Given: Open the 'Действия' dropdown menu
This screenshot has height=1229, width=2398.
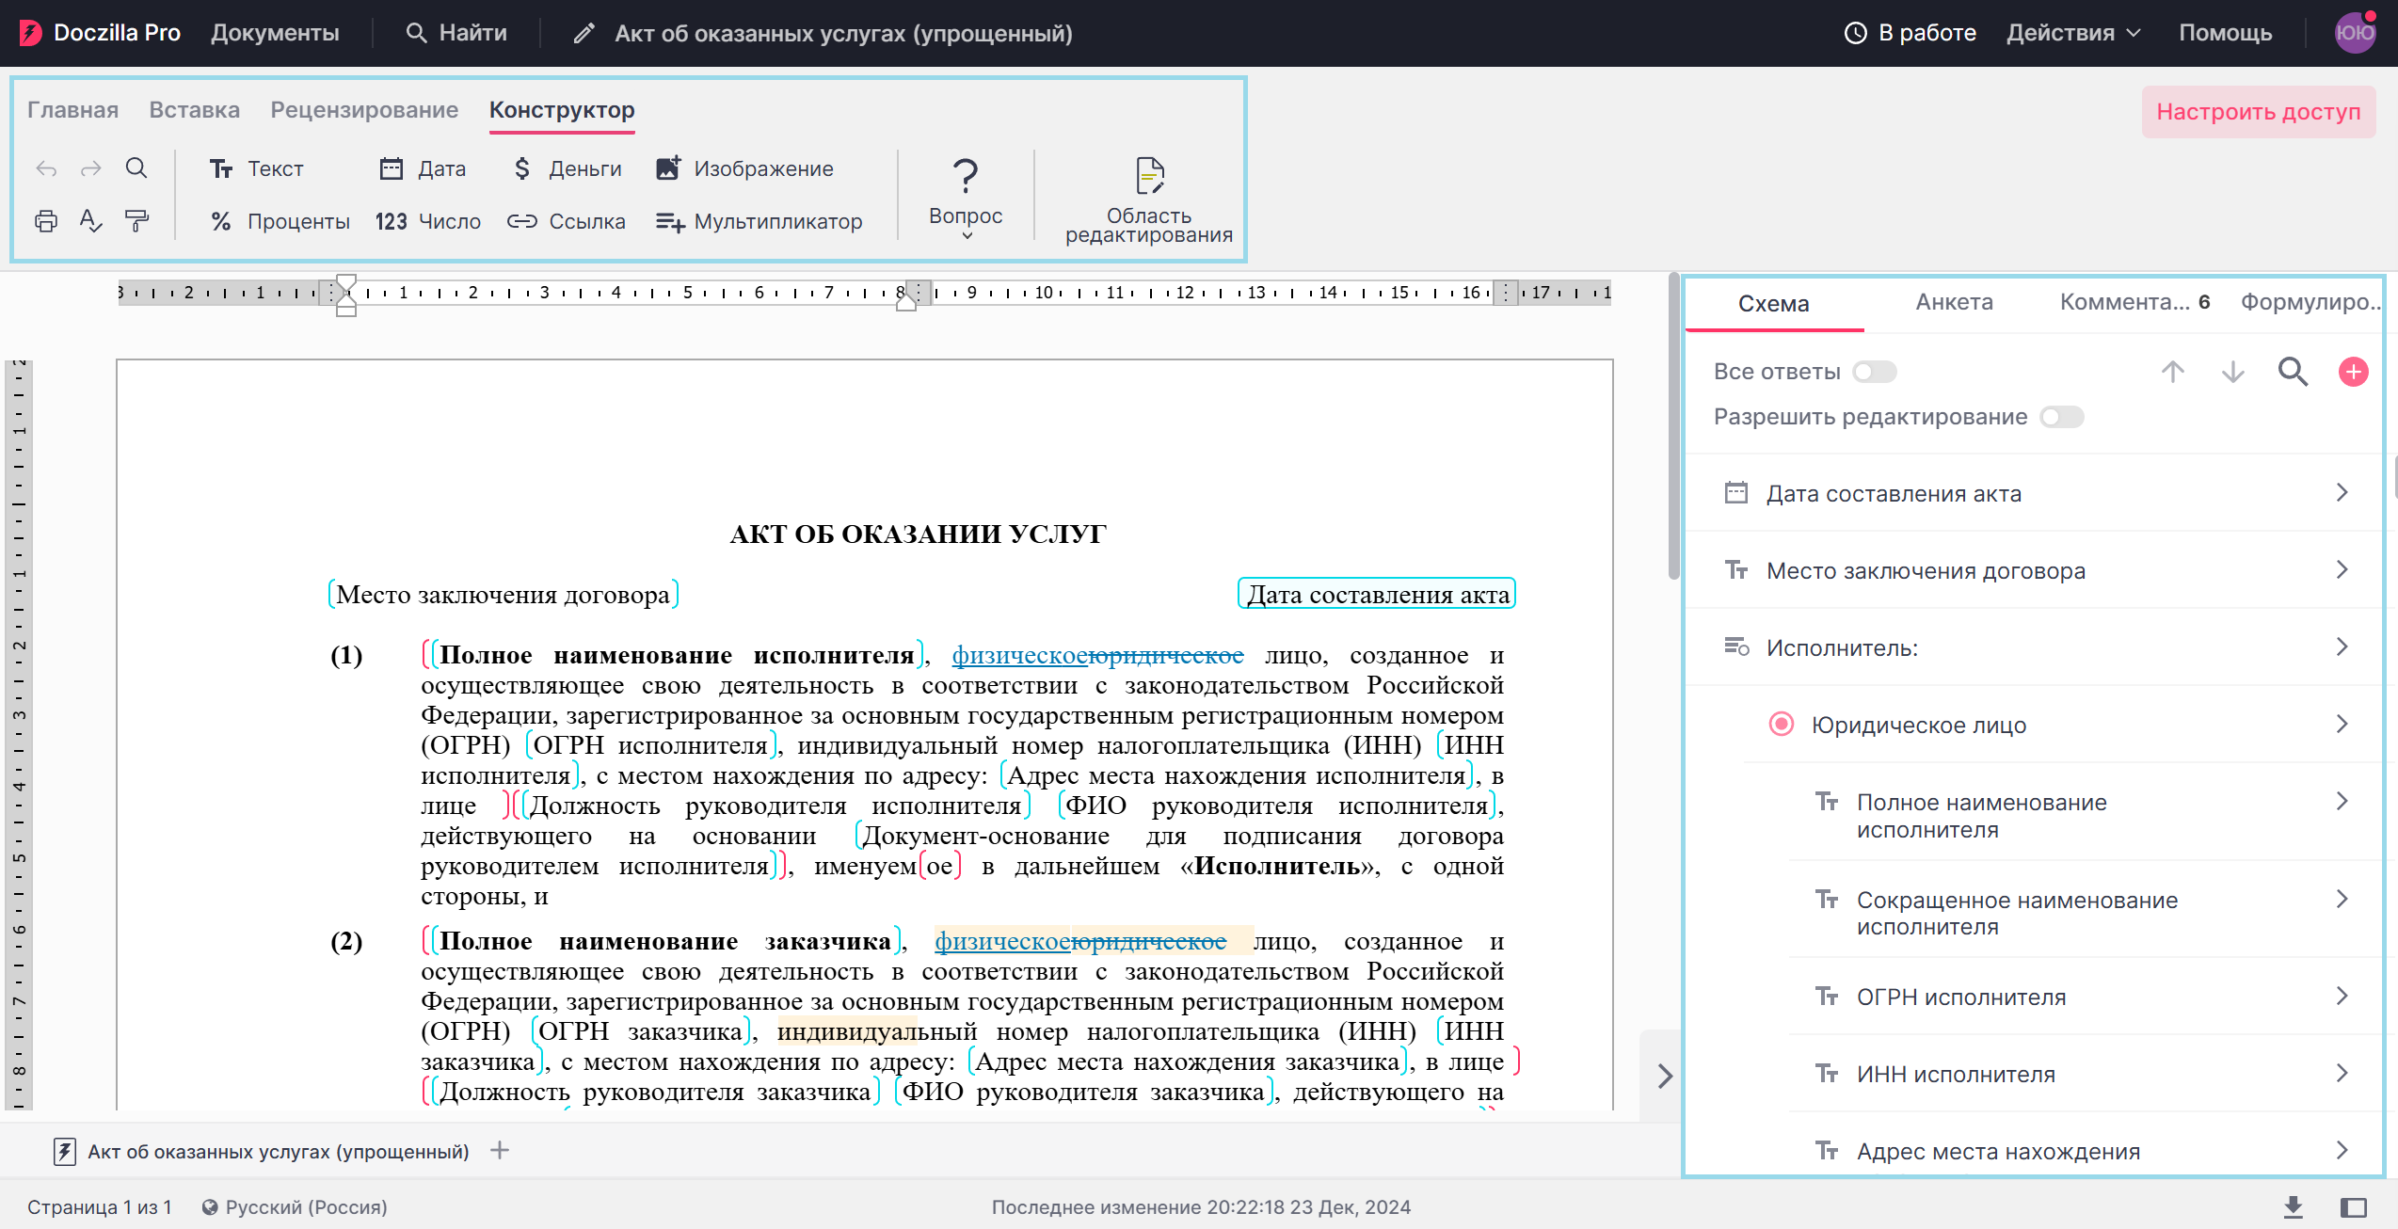Looking at the screenshot, I should point(2073,33).
